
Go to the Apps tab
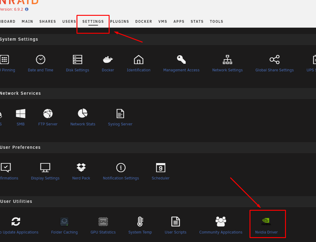(179, 21)
